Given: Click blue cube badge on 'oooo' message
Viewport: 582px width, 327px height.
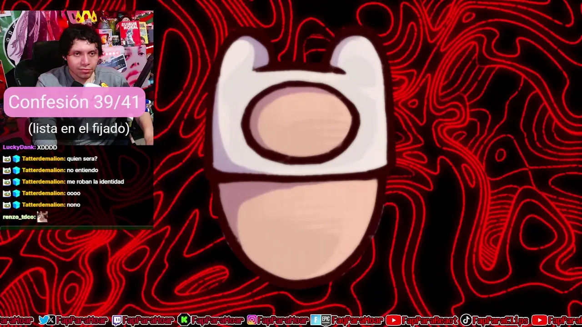Looking at the screenshot, I should (16, 193).
